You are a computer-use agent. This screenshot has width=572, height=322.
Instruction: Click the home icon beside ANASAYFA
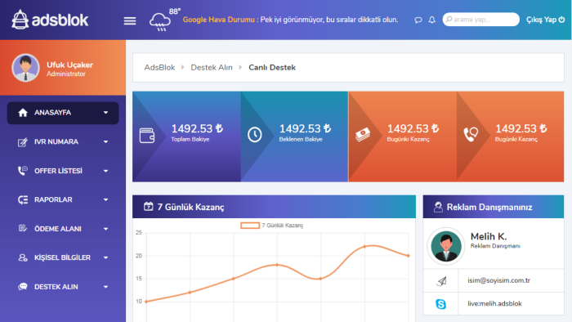pos(23,113)
